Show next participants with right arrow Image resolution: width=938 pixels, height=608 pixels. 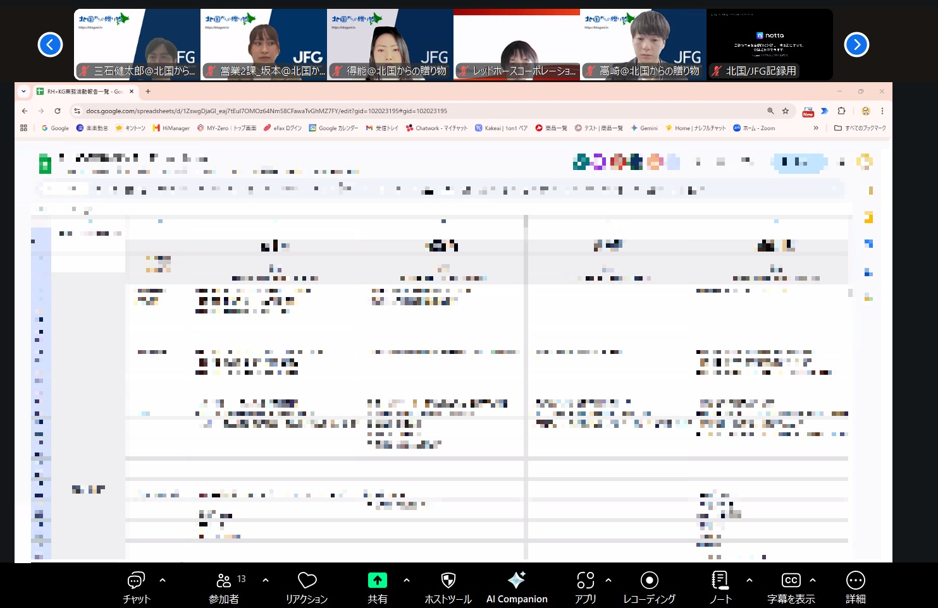(x=856, y=44)
